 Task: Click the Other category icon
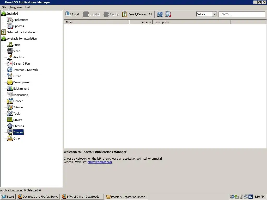tap(10, 139)
